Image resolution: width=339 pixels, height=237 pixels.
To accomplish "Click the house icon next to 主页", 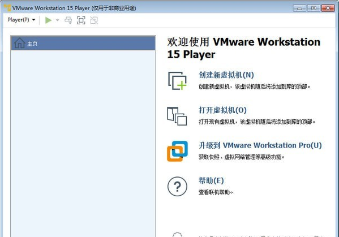I will pos(19,43).
